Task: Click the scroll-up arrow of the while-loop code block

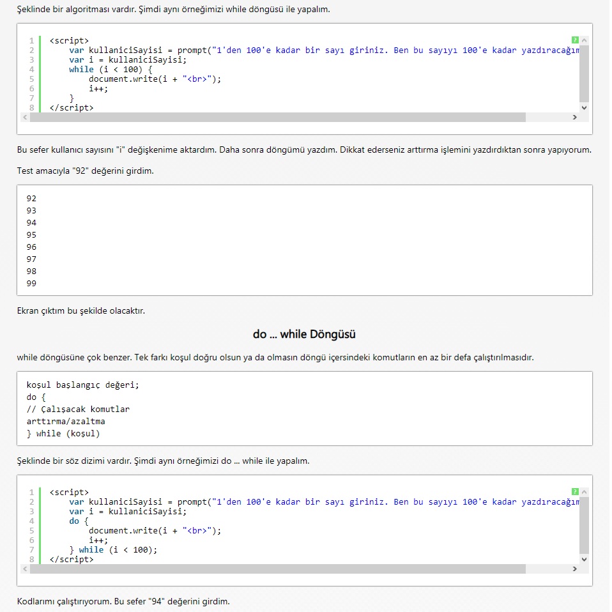Action: click(x=584, y=40)
